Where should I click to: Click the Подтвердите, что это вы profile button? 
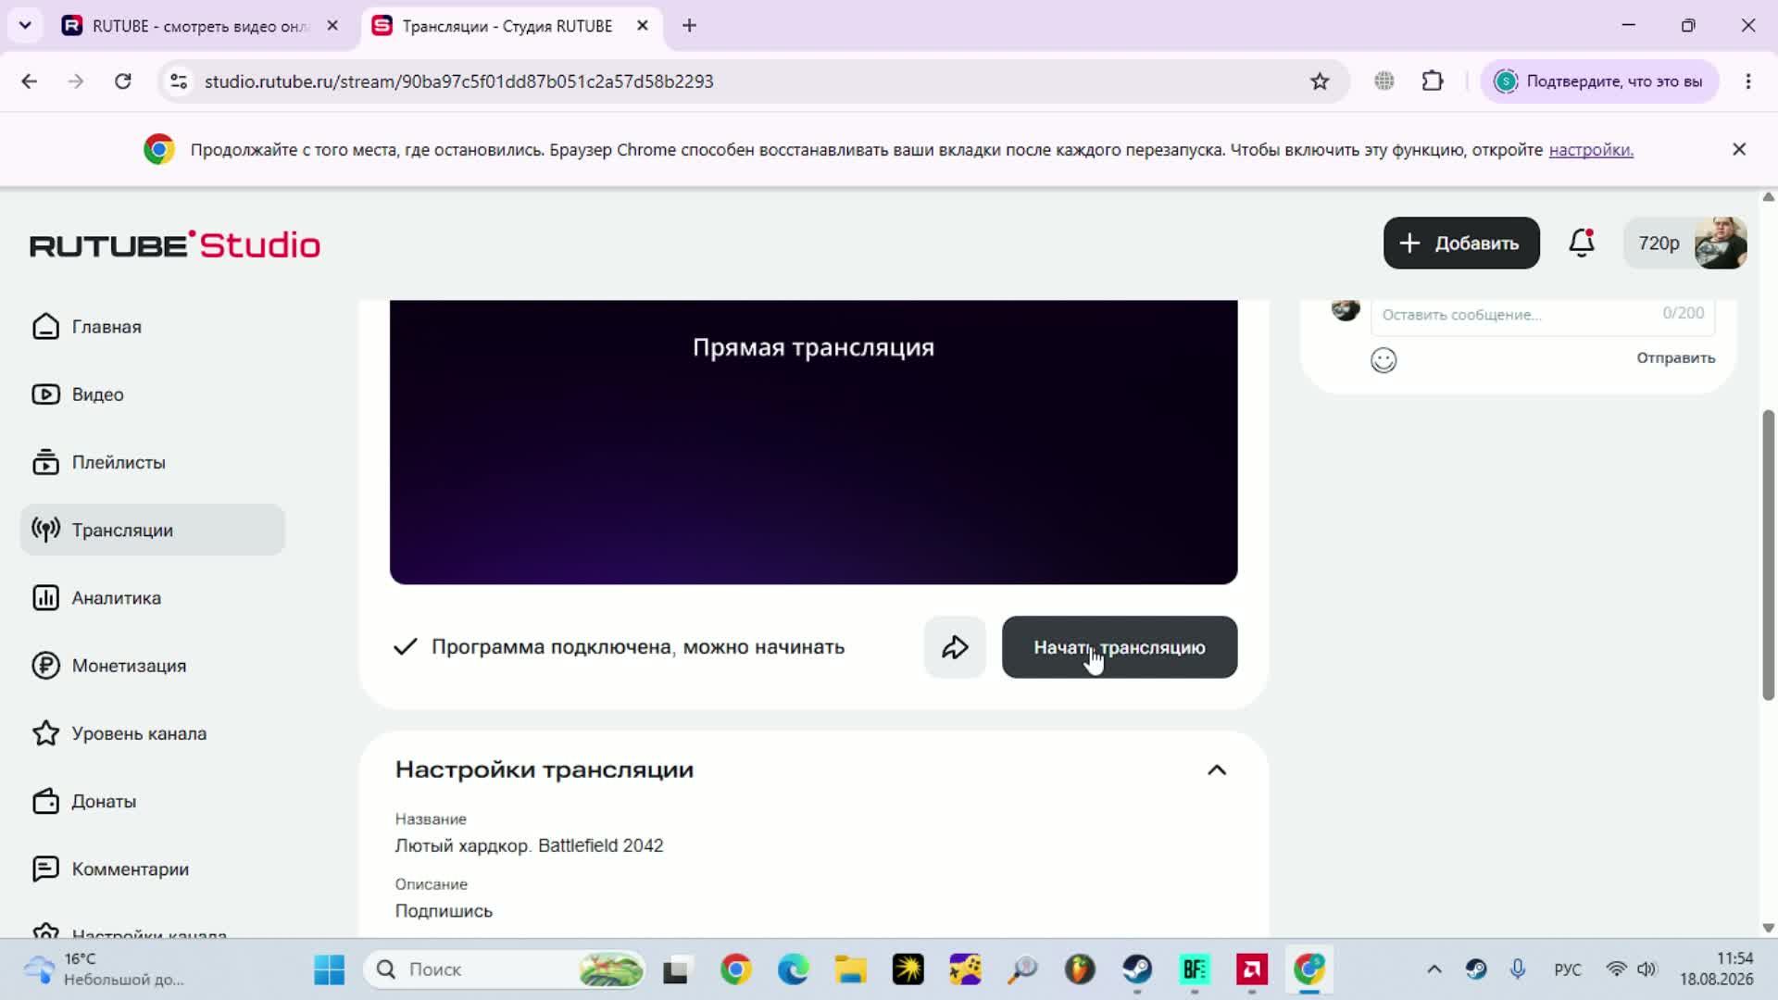(1599, 81)
